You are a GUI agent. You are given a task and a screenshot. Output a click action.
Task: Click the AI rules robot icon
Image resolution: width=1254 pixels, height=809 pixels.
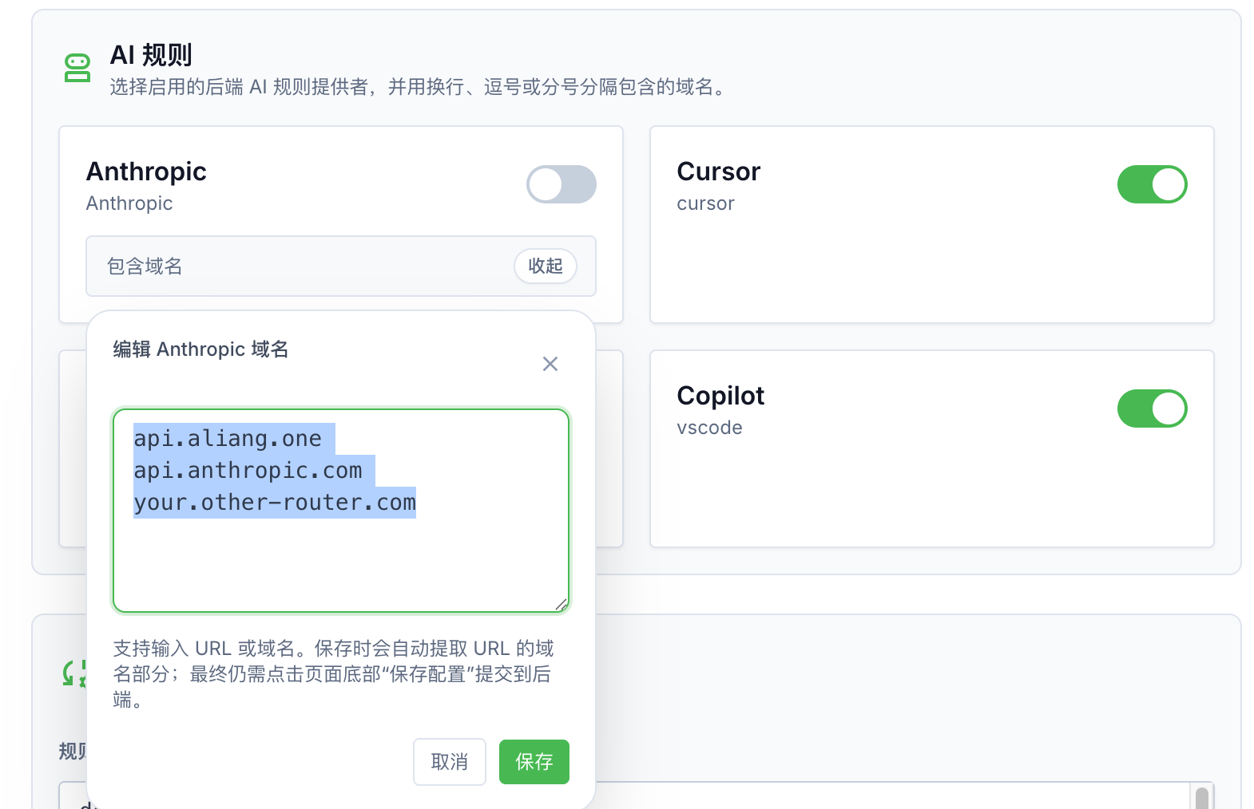77,68
